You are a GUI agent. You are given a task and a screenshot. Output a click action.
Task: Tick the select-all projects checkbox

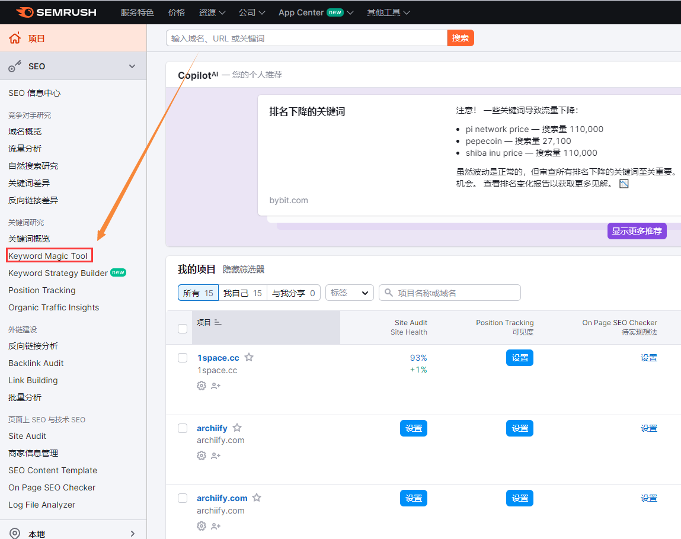(183, 329)
